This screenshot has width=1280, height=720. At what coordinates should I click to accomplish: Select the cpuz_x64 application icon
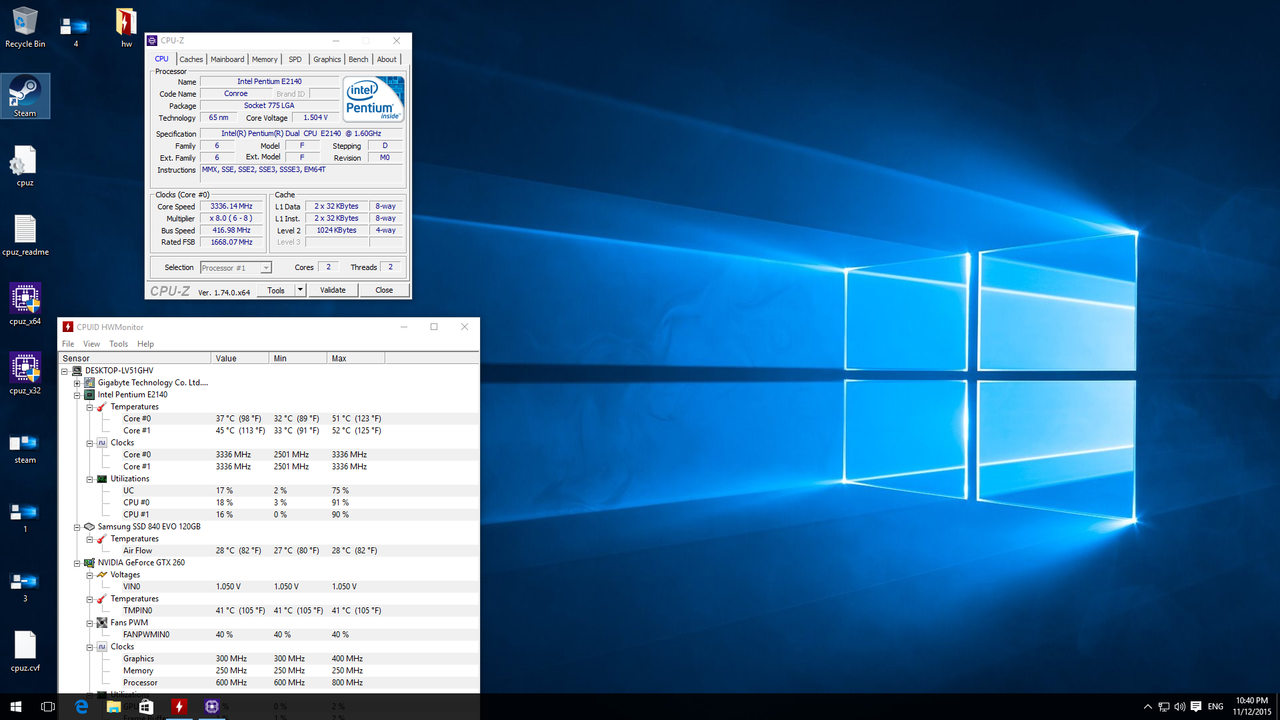25,305
